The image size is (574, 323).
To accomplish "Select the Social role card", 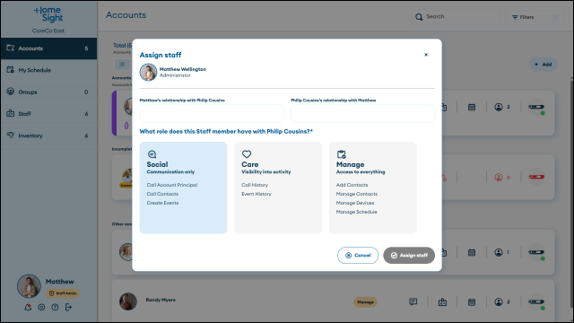I will [183, 188].
